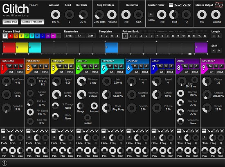Select Pattern Bank slot 16
The image size is (225, 167).
(205, 36)
